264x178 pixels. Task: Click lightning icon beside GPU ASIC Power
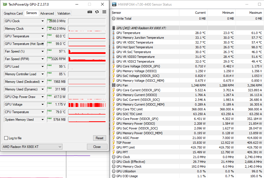[x=114, y=138]
